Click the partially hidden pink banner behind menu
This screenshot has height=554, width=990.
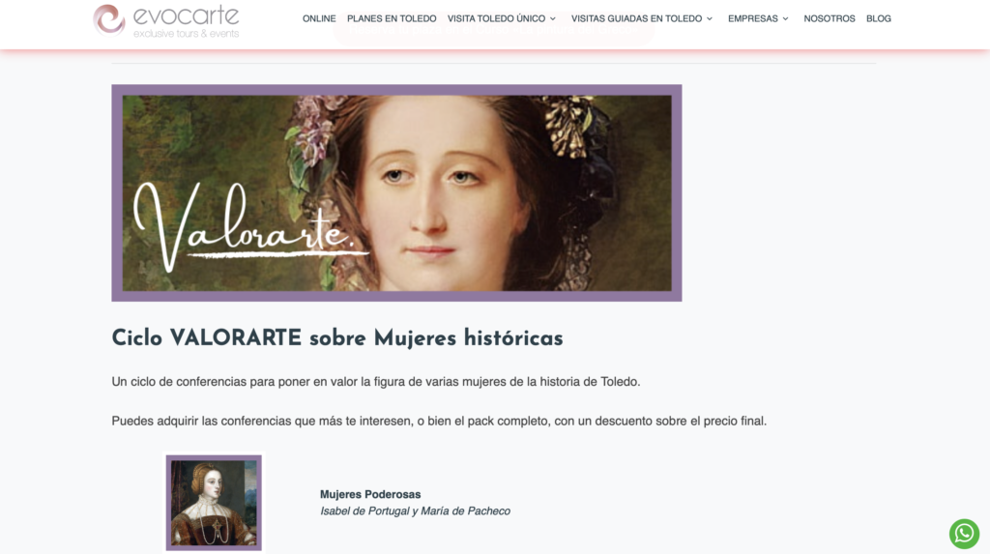click(x=493, y=30)
